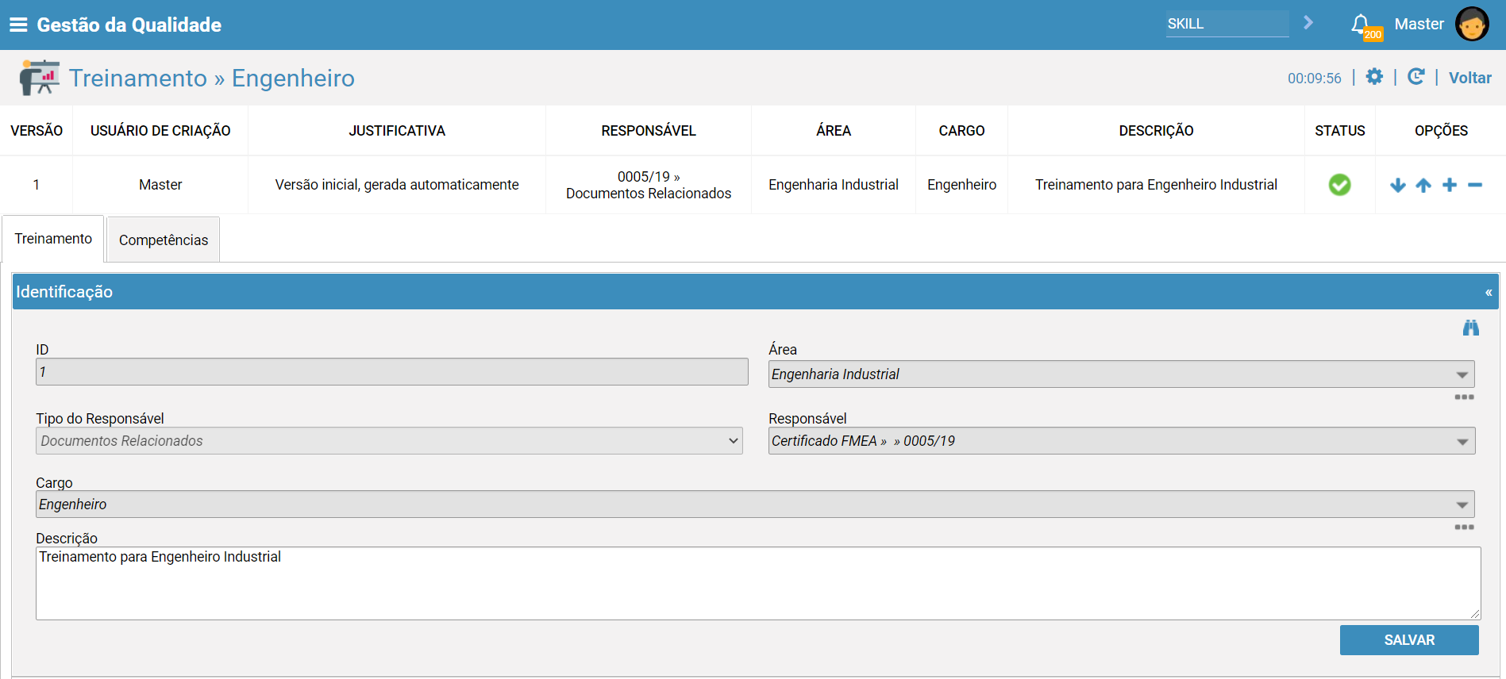
Task: Click the SKILL search field
Action: pyautogui.click(x=1227, y=24)
